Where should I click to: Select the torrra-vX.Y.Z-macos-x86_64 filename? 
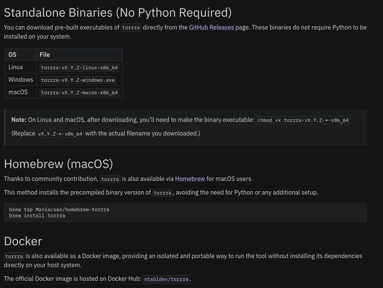tap(79, 93)
